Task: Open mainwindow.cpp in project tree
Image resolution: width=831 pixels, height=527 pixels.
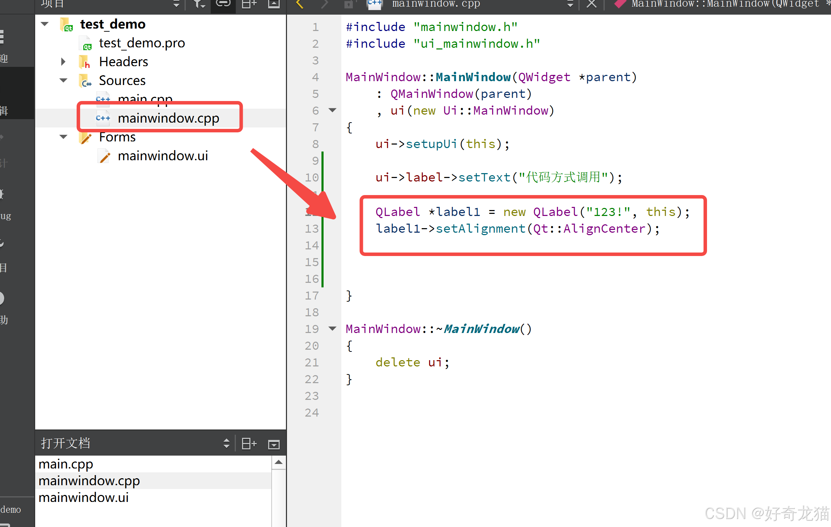Action: pos(169,118)
